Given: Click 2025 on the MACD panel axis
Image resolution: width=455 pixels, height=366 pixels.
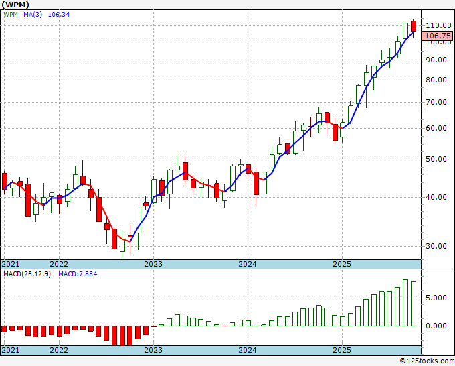Looking at the screenshot, I should (342, 350).
